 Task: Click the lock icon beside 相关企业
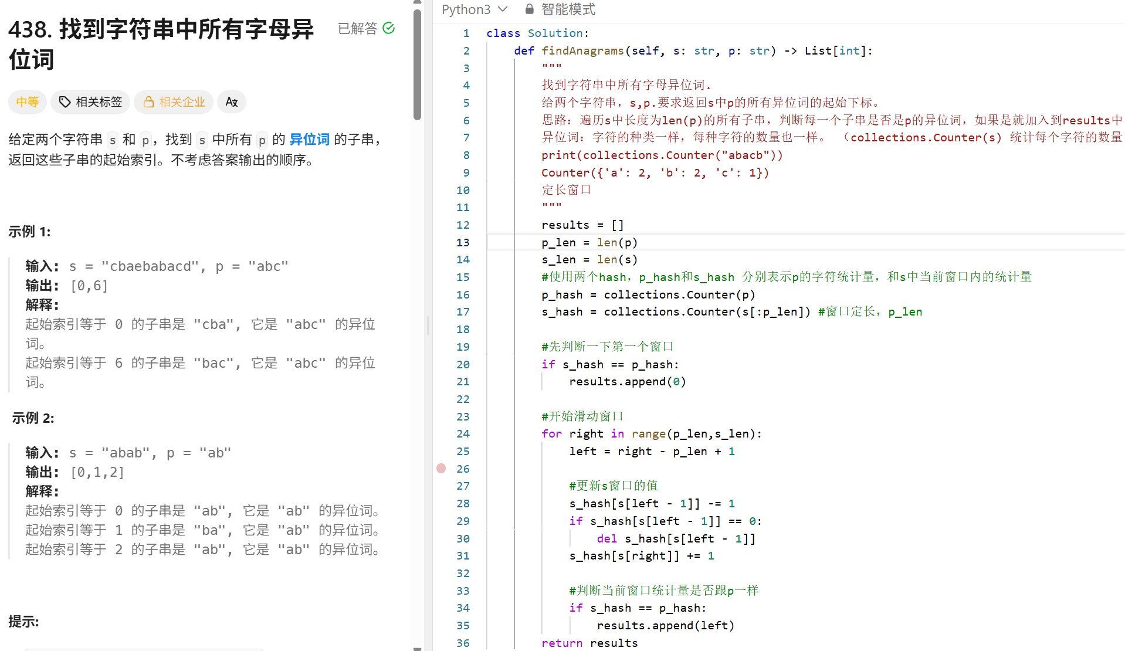pos(148,101)
